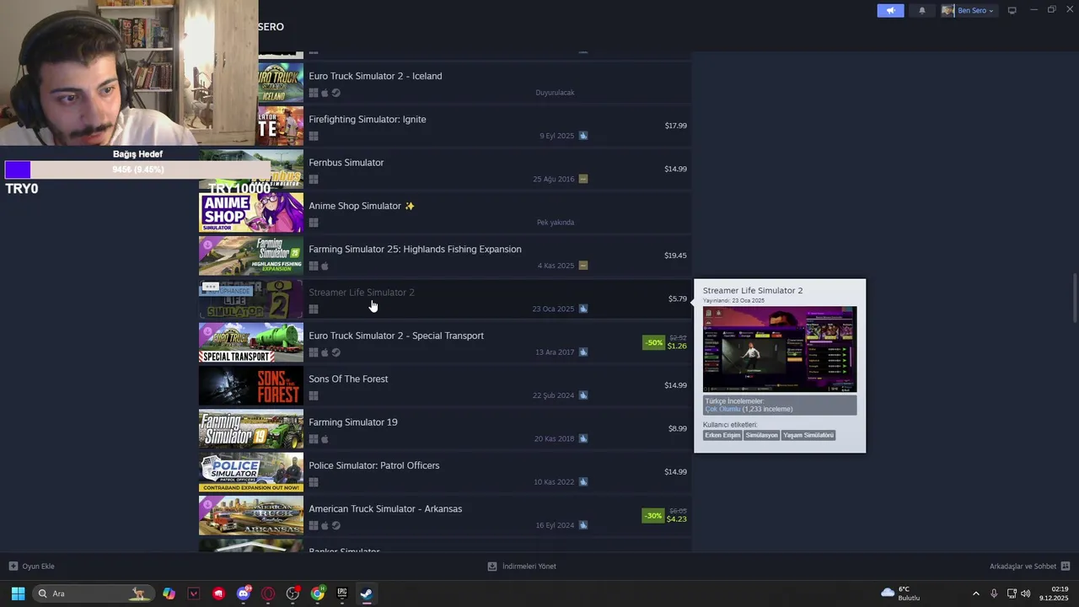Switch to Big Picture mode icon
Screen dimensions: 1079x607
(1012, 11)
